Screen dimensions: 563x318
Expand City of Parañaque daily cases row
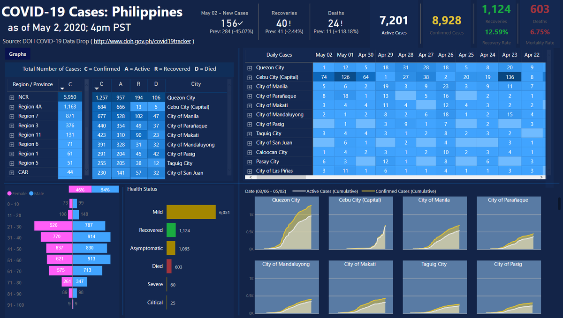250,96
